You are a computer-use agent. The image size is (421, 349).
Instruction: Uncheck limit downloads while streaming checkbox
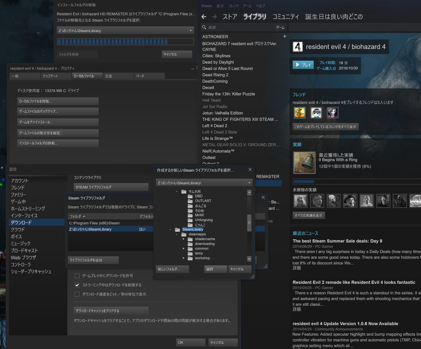coord(78,285)
